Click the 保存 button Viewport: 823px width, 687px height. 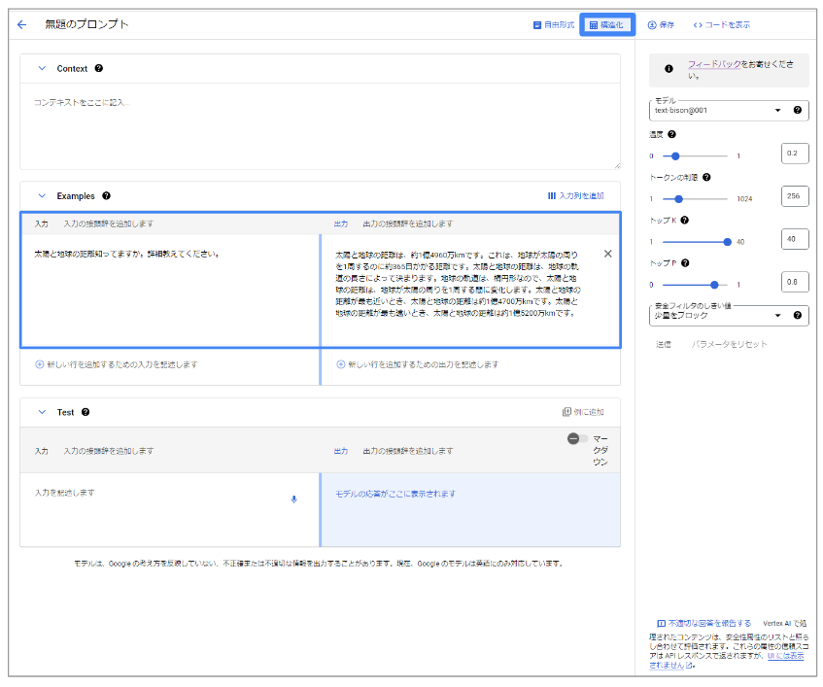(661, 24)
